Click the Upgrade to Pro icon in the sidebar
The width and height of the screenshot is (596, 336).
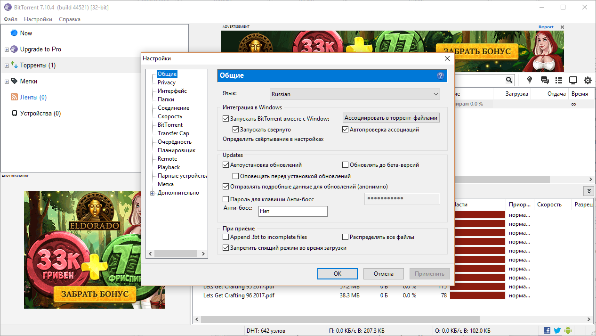coord(14,49)
